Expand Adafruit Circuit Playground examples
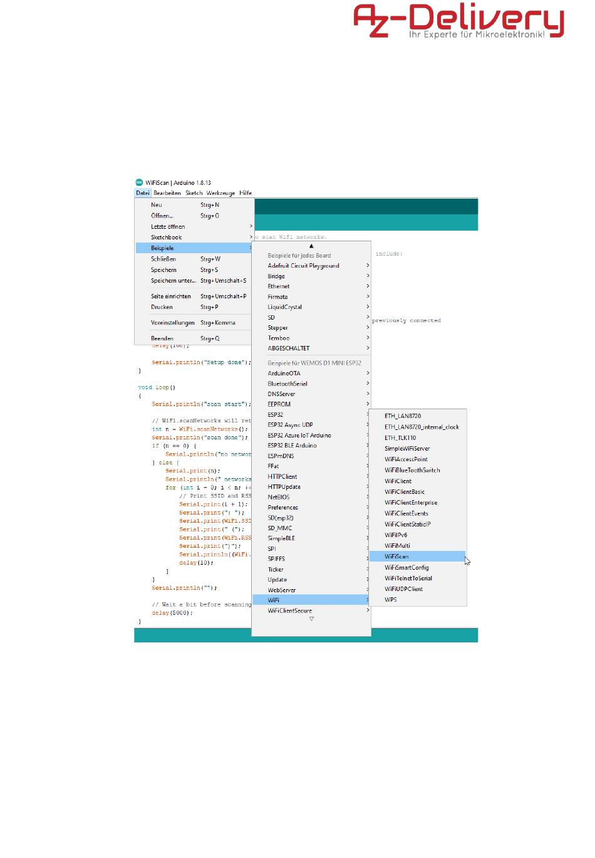This screenshot has height=858, width=595. [x=311, y=266]
